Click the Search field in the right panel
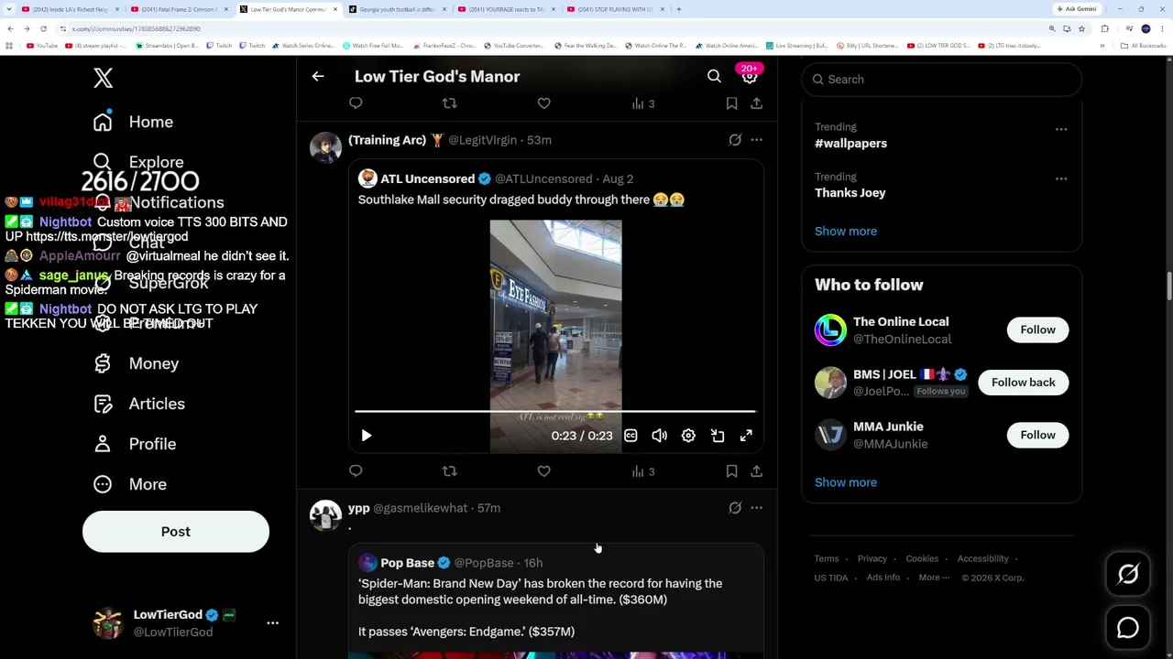This screenshot has width=1173, height=659. [x=942, y=80]
